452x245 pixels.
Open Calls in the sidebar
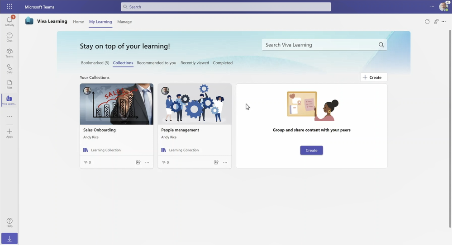coord(10,69)
